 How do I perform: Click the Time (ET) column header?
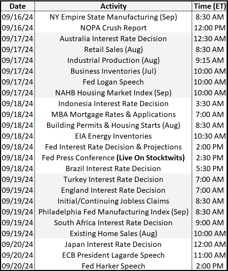tap(209, 6)
